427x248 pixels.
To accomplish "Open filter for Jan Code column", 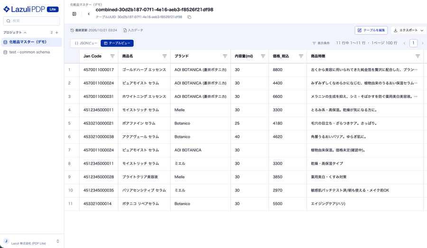I will 112,56.
